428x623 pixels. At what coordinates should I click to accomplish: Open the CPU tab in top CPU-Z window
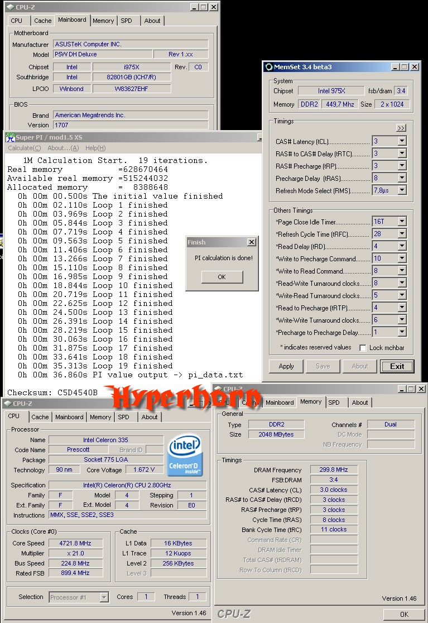click(x=17, y=21)
